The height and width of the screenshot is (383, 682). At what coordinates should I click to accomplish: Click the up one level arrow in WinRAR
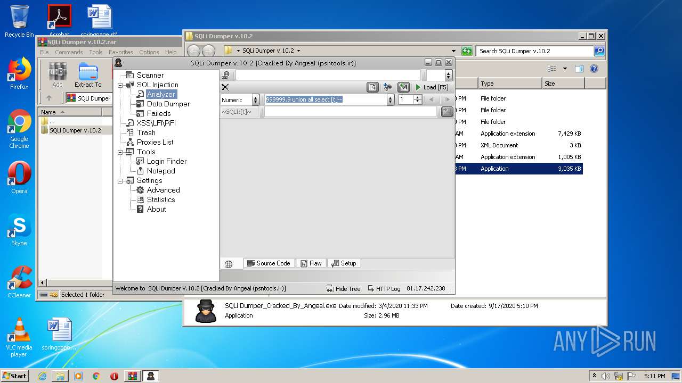48,98
